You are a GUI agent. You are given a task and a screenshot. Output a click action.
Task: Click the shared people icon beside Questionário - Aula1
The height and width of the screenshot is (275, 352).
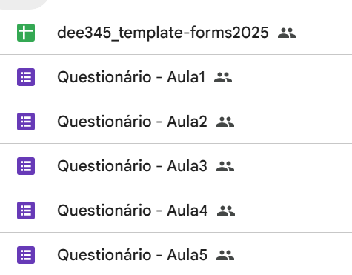(223, 77)
